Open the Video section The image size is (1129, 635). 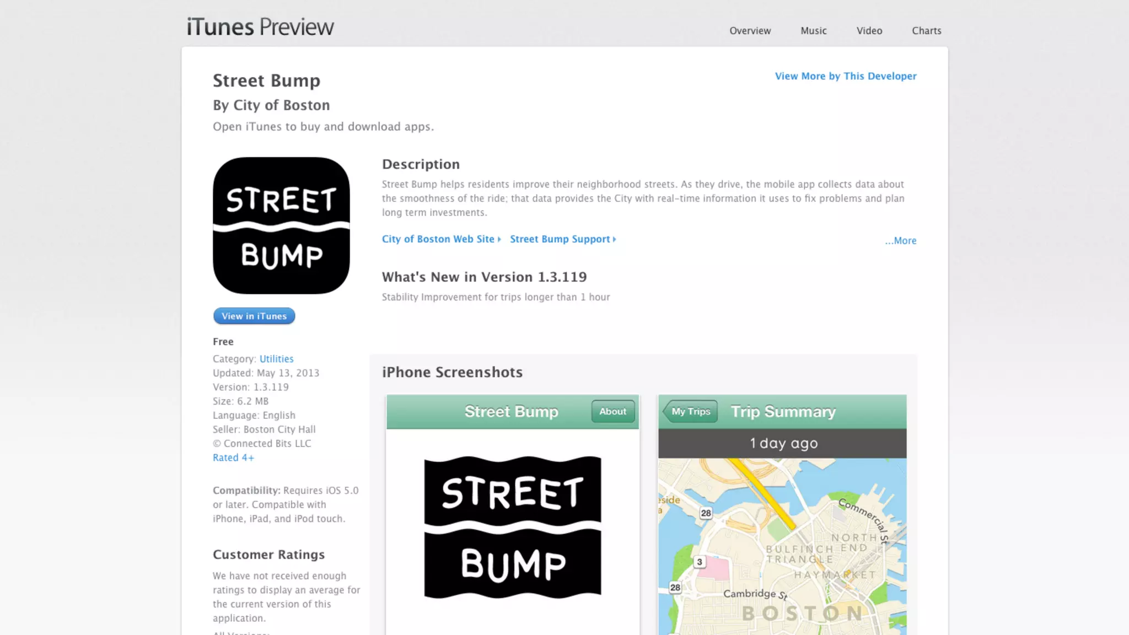pos(869,31)
